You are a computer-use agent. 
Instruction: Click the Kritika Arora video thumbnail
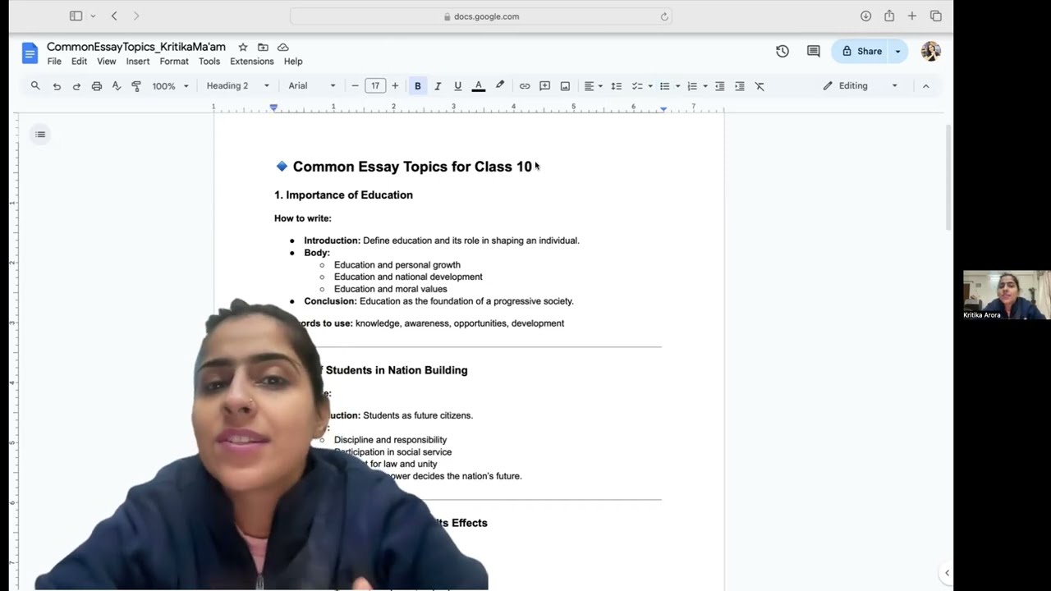tap(1007, 295)
